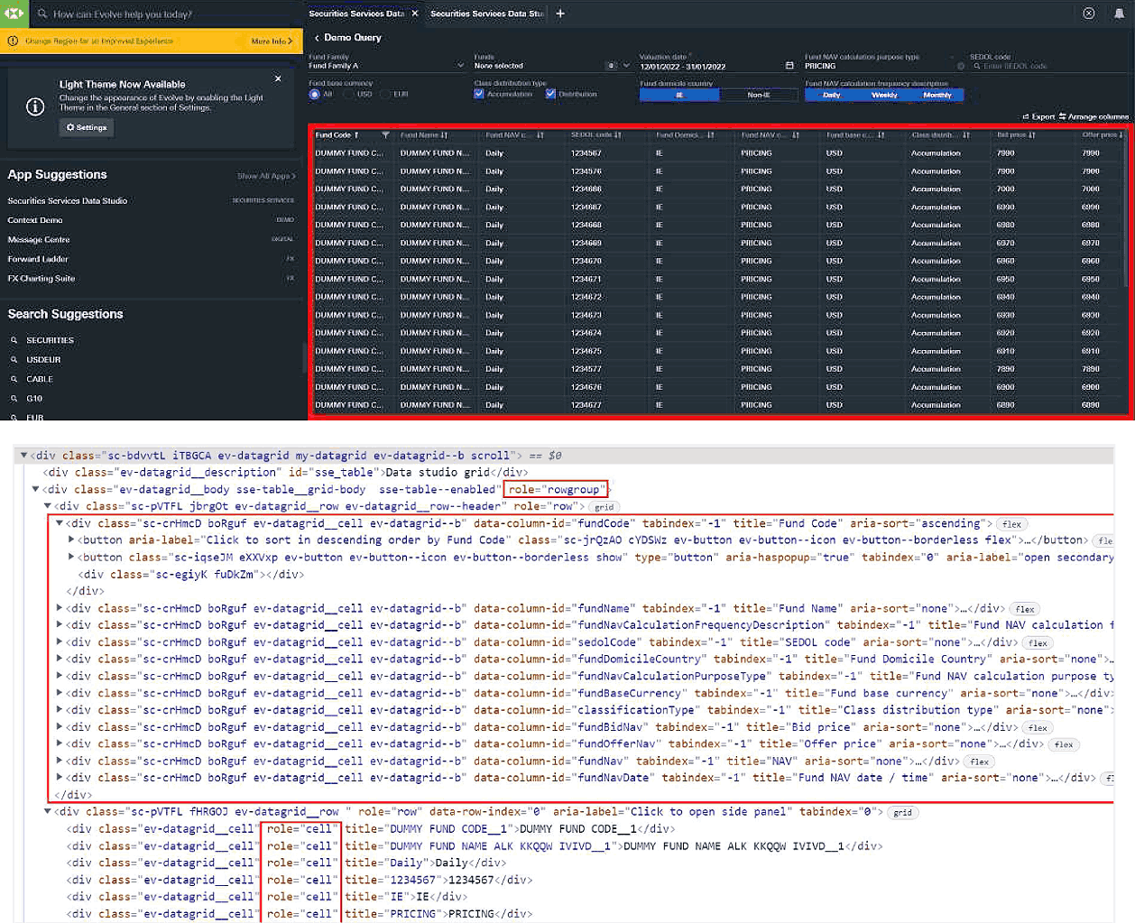Click the green Evolve logo icon
Viewport: 1135px width, 923px height.
(14, 14)
